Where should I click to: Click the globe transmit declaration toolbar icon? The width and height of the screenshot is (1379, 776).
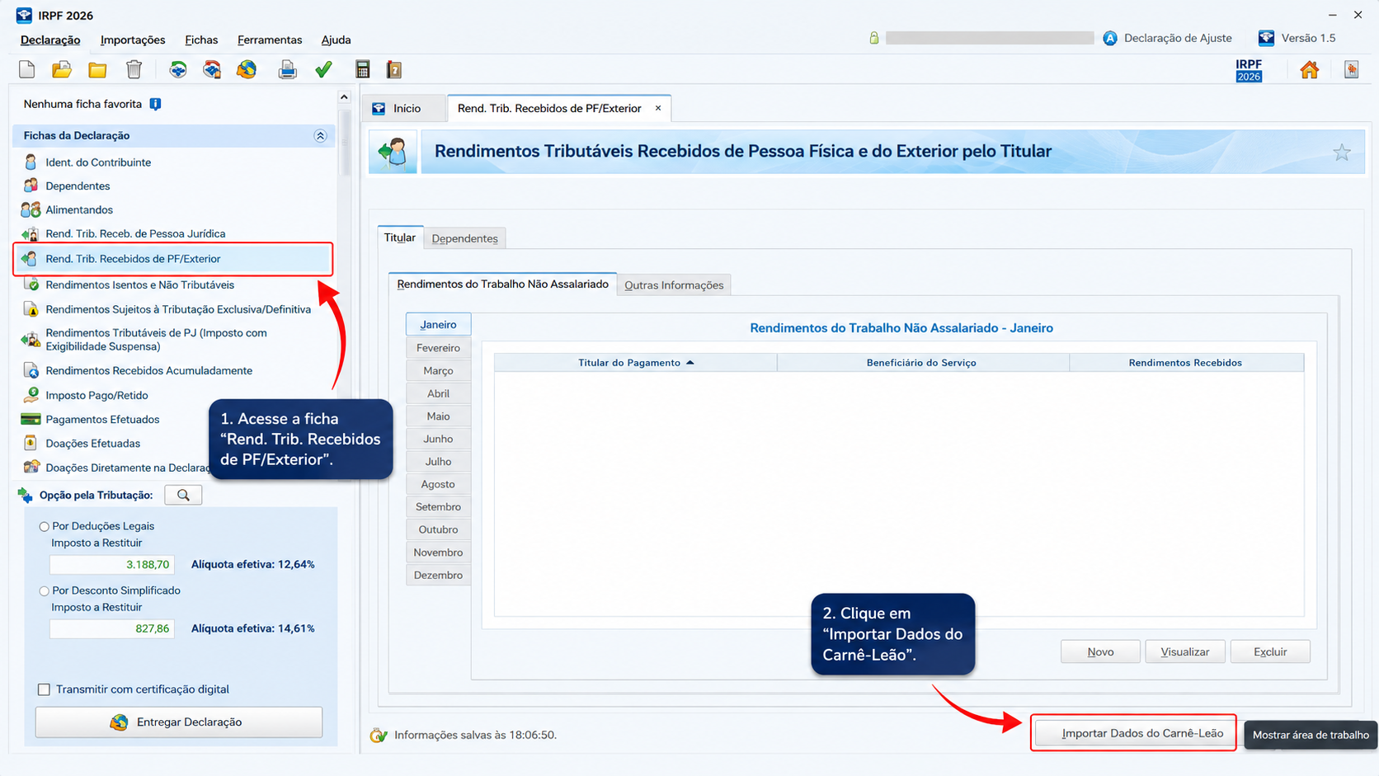pos(247,69)
